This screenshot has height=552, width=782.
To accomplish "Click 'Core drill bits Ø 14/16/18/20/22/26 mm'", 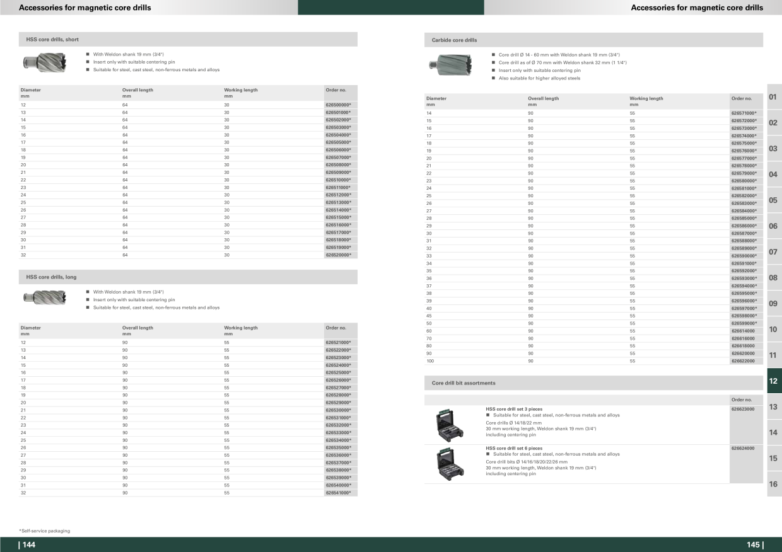I will pos(527,461).
